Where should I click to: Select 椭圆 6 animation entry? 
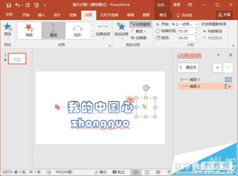coord(205,87)
